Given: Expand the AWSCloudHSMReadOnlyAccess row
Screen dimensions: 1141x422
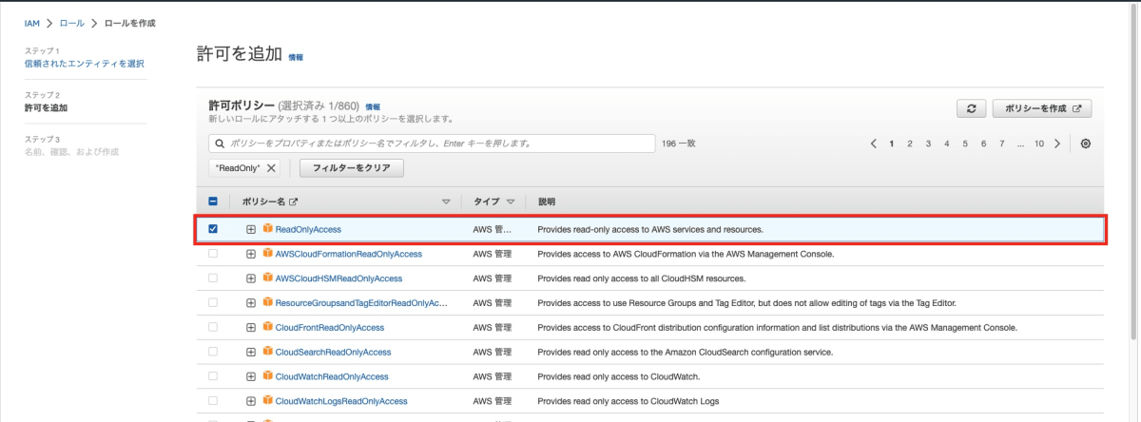Looking at the screenshot, I should pyautogui.click(x=251, y=278).
